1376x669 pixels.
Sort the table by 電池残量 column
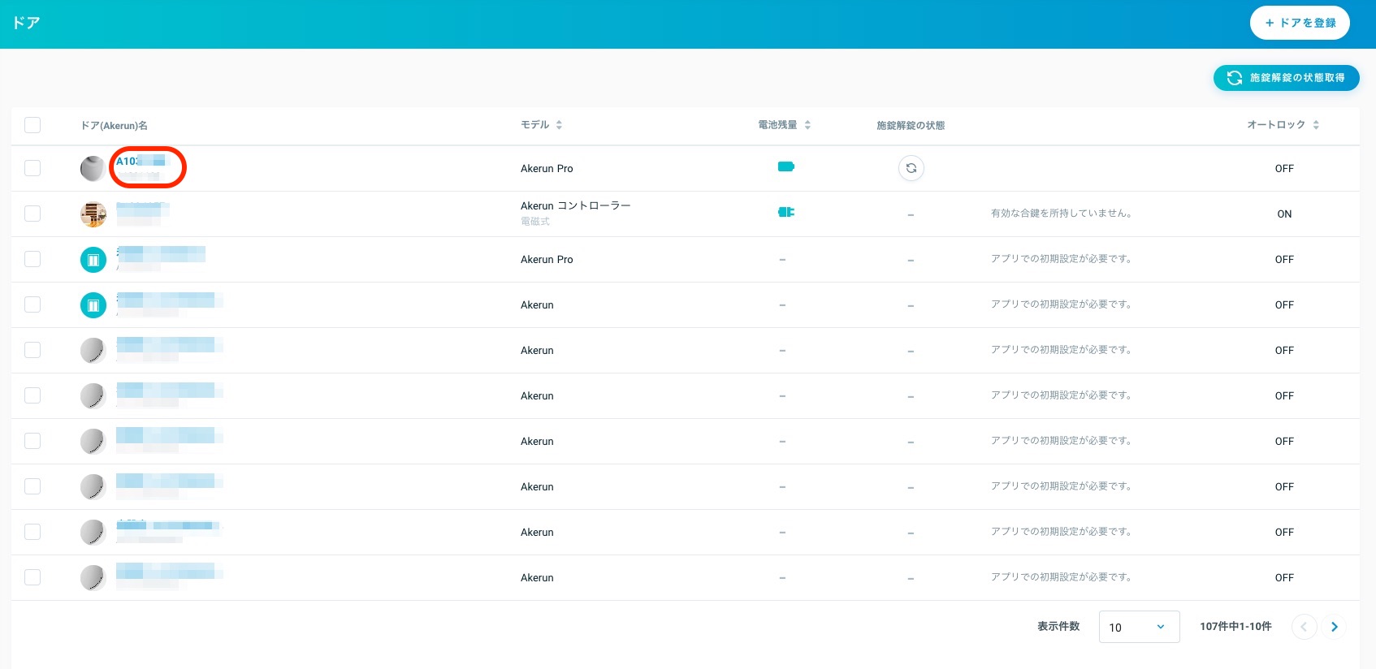click(x=785, y=125)
